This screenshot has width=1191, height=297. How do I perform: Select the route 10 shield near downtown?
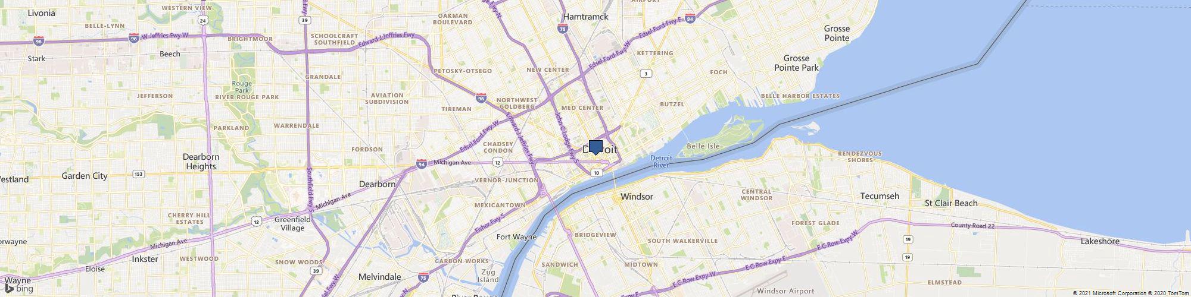595,172
